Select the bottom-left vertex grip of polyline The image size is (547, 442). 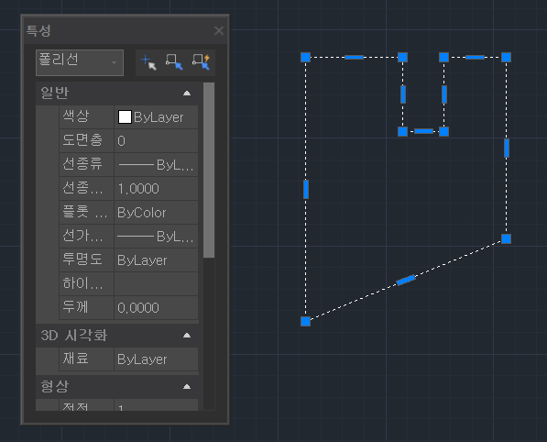pos(306,321)
